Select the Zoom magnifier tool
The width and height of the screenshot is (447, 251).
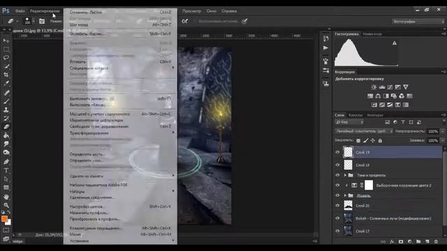(x=6, y=205)
